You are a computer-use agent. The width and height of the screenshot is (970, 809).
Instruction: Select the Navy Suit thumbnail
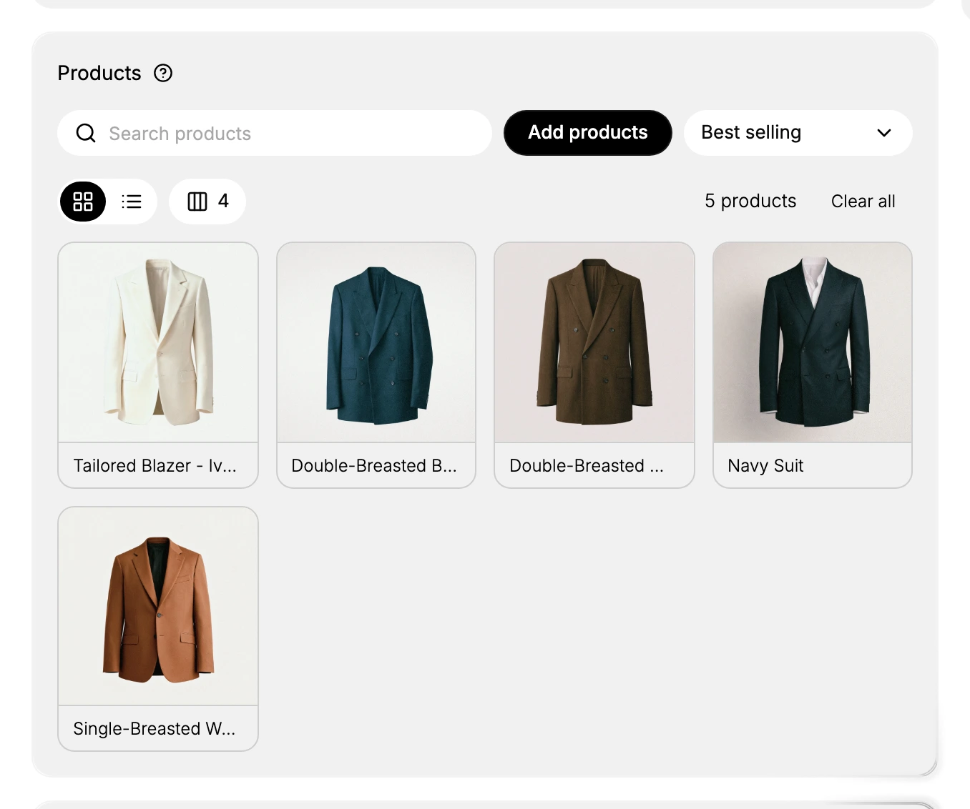[x=813, y=342]
